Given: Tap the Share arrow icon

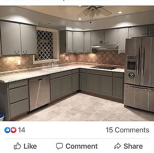Looking at the screenshot, I should click(118, 146).
